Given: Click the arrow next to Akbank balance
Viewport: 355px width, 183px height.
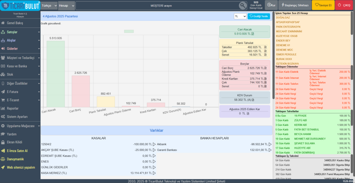Looking at the screenshot, I should click(x=270, y=144).
